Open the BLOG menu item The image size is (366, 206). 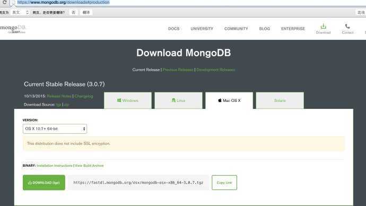point(265,29)
